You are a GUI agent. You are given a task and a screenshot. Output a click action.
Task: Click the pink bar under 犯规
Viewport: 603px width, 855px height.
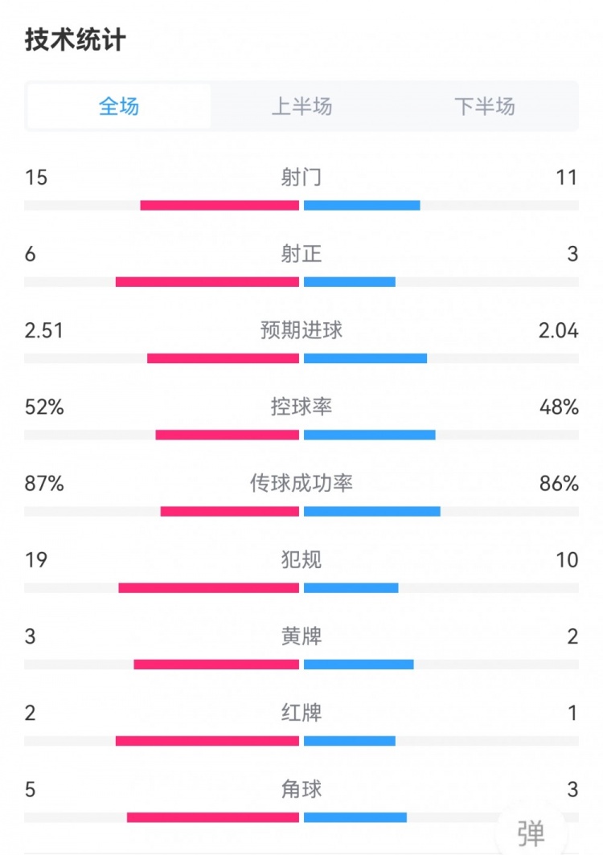tap(209, 588)
